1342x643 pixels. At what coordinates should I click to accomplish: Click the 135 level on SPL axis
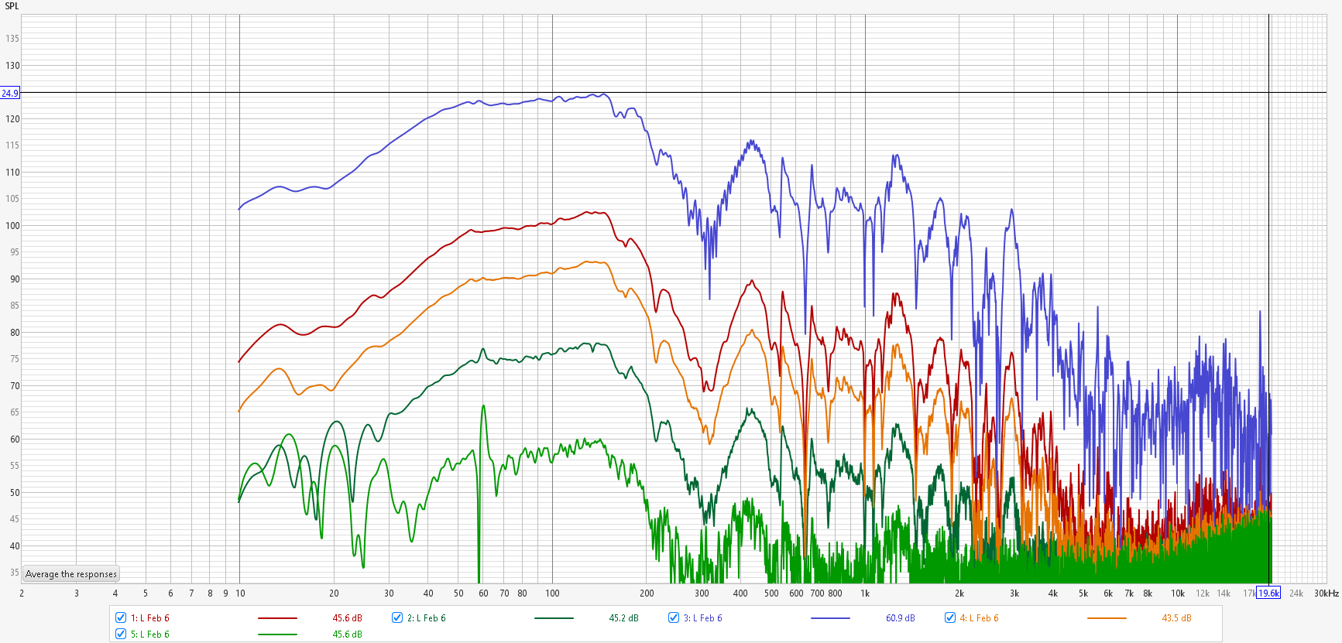pyautogui.click(x=12, y=39)
